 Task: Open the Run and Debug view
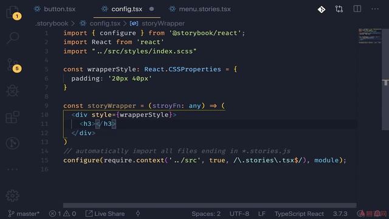[x=12, y=91]
